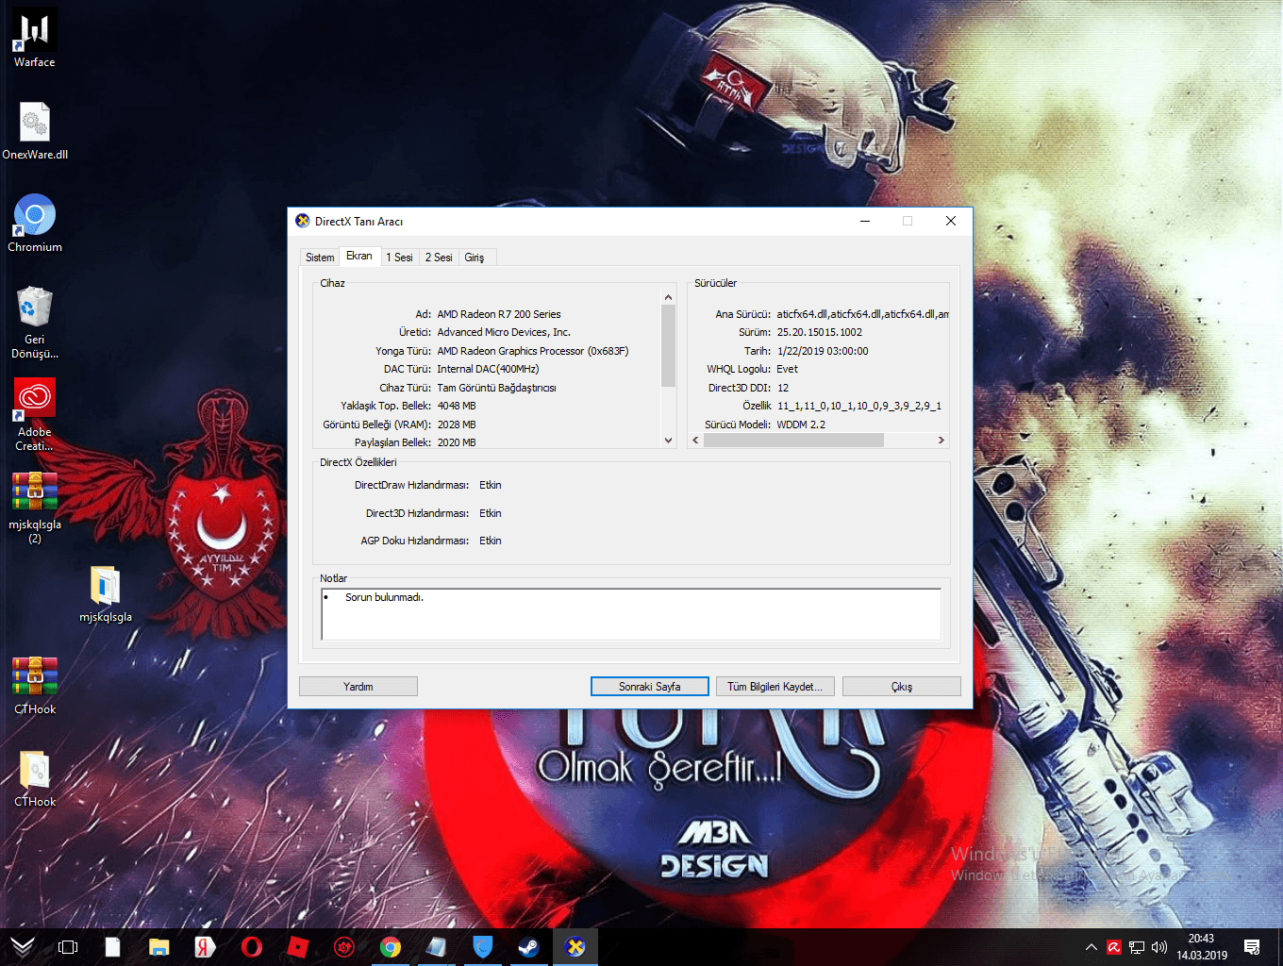This screenshot has width=1283, height=966.
Task: Click the Sorun bulunmadı note text
Action: click(384, 597)
